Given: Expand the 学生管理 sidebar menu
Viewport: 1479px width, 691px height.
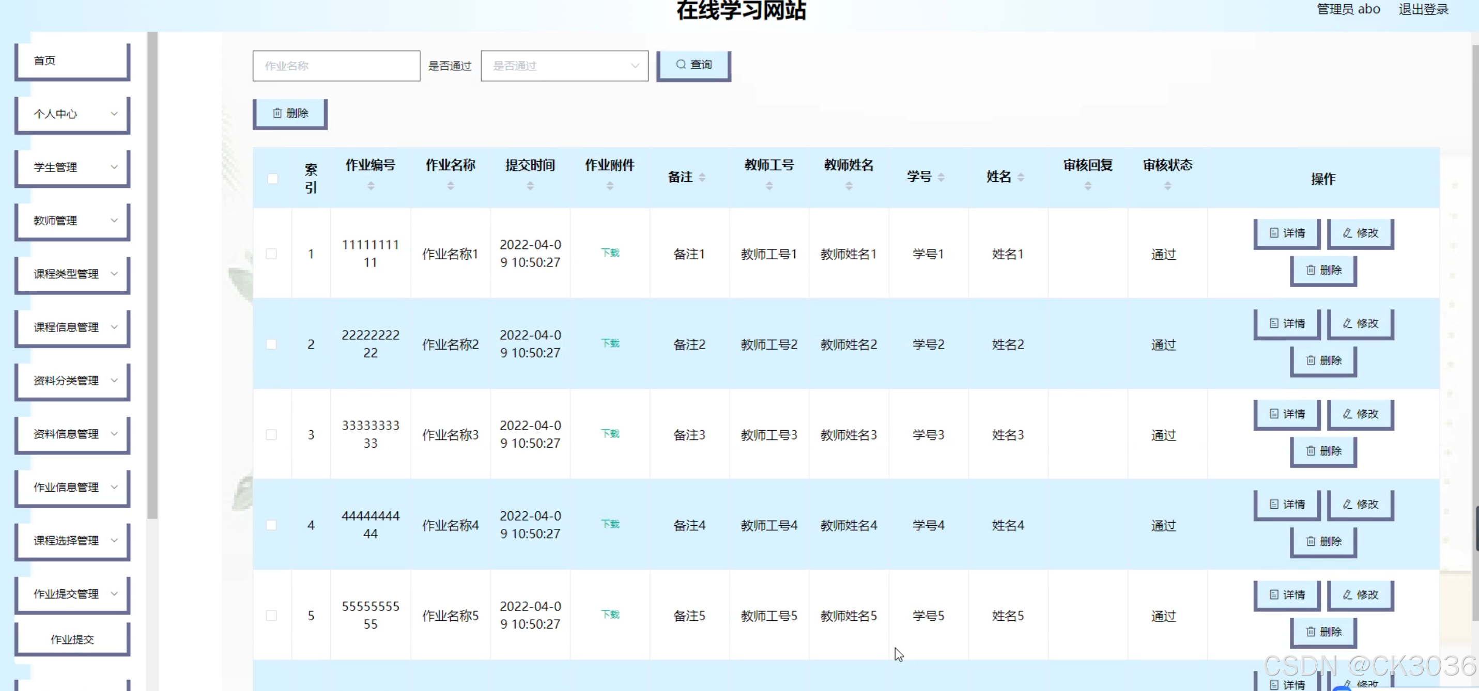Looking at the screenshot, I should pos(72,167).
